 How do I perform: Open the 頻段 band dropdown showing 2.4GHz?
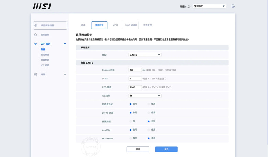tap(145, 55)
